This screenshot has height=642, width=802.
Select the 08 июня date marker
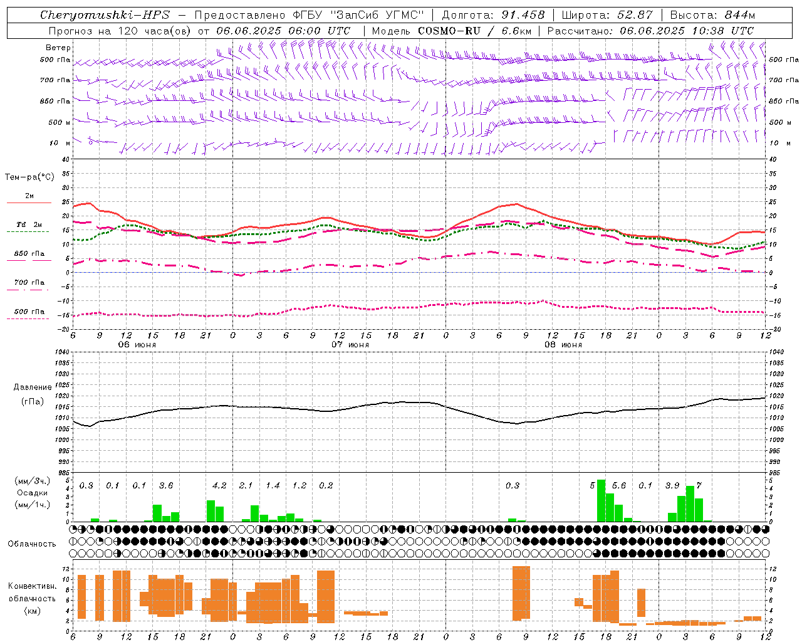click(x=563, y=345)
